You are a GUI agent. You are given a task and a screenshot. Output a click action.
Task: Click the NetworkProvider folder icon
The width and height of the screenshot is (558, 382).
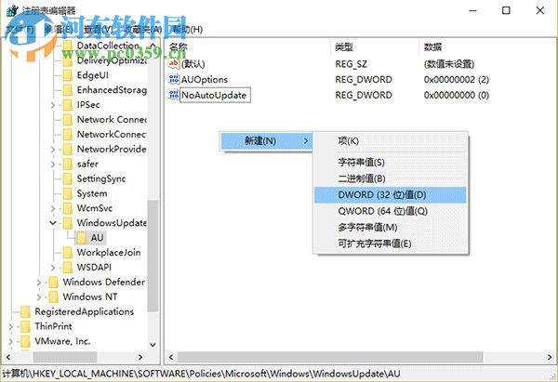click(x=68, y=150)
